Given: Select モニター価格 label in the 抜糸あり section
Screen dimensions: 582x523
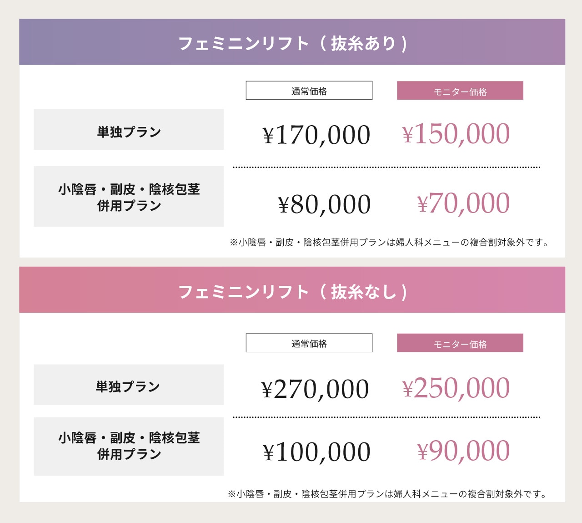Looking at the screenshot, I should pyautogui.click(x=460, y=91).
